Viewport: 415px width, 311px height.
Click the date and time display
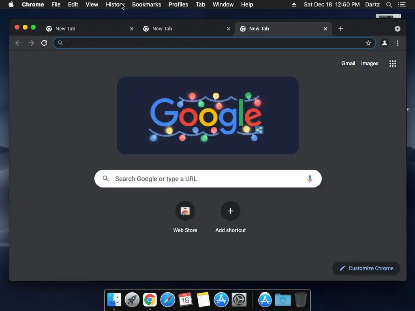coord(332,4)
